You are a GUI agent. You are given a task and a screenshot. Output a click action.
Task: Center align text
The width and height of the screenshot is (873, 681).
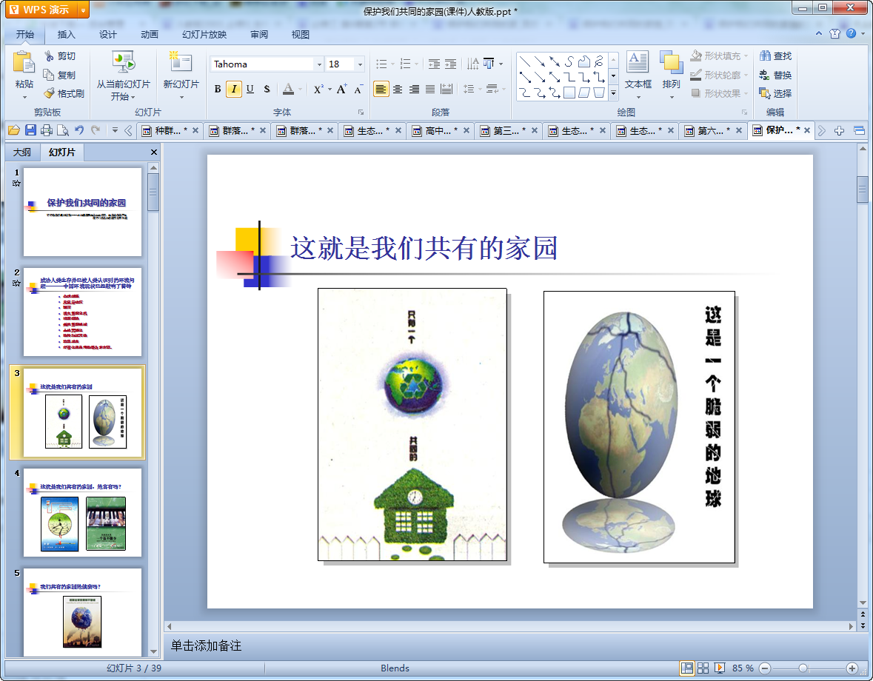(x=398, y=89)
